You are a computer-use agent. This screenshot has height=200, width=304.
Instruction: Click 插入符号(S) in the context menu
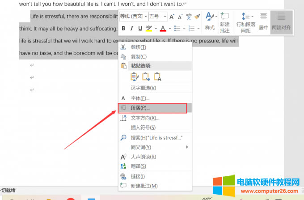[155, 128]
